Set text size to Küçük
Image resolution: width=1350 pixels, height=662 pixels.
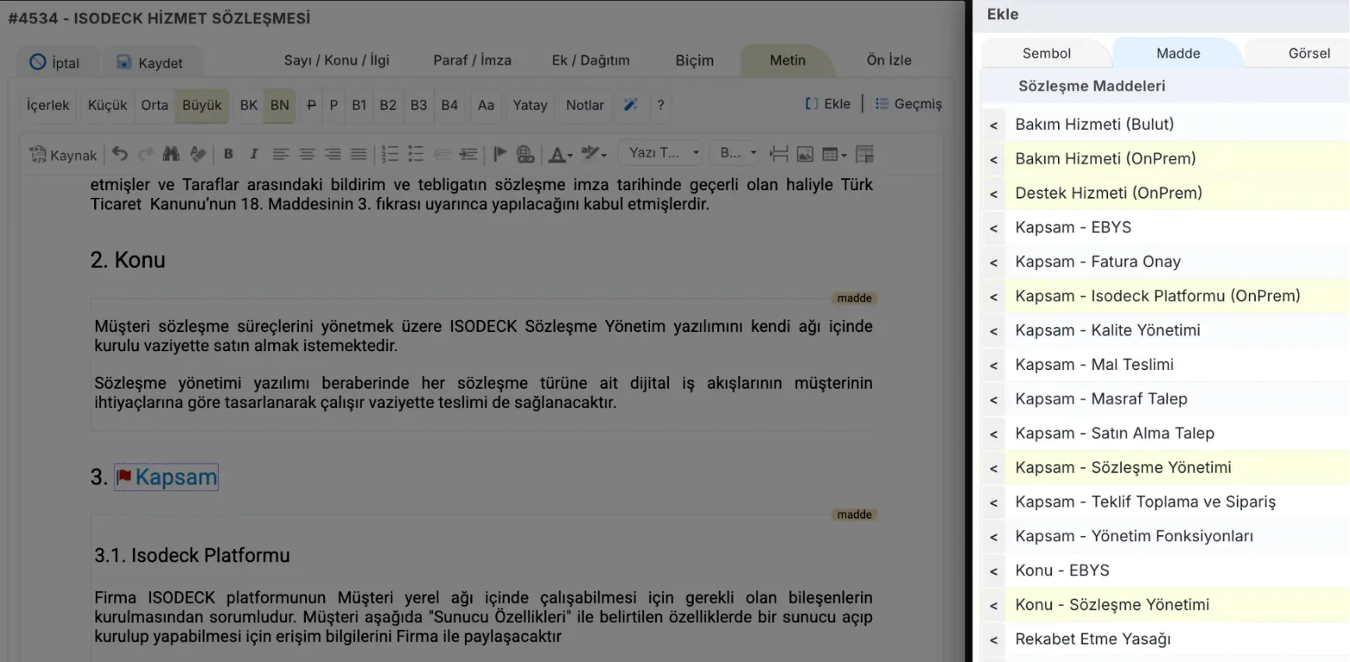[x=107, y=105]
